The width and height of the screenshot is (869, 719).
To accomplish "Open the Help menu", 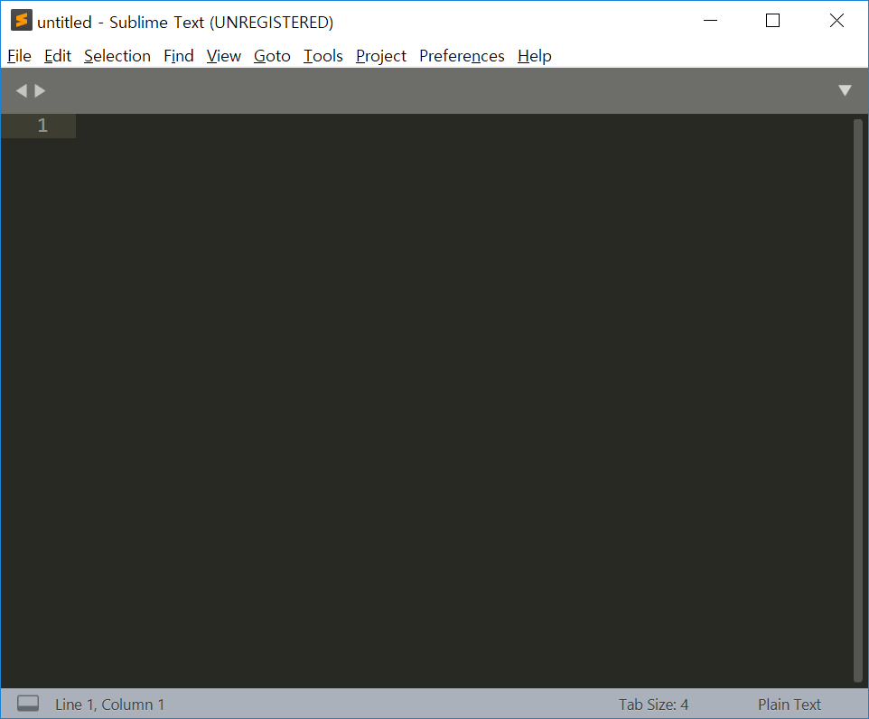I will [x=534, y=56].
